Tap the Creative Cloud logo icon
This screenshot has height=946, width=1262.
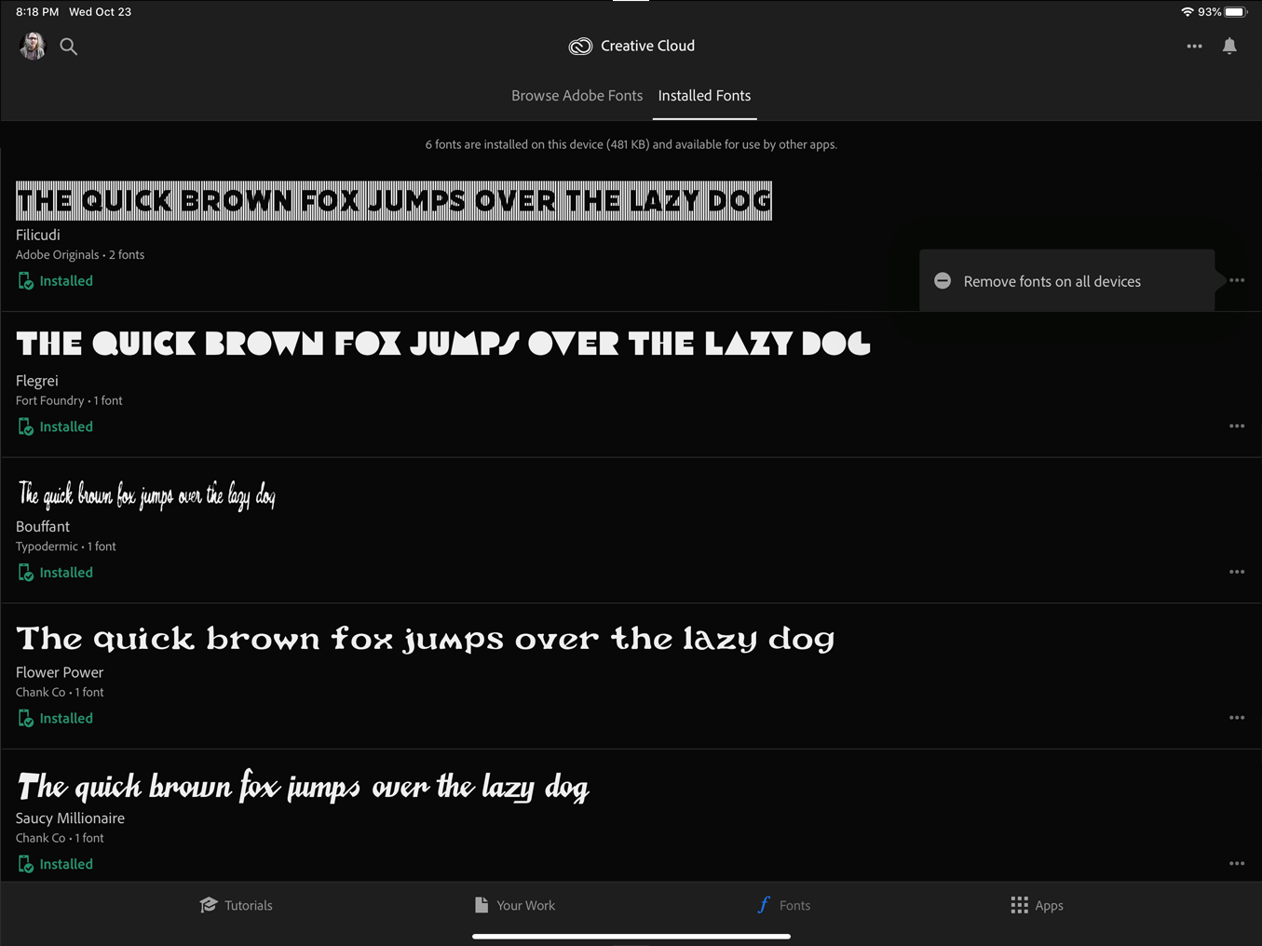click(580, 46)
